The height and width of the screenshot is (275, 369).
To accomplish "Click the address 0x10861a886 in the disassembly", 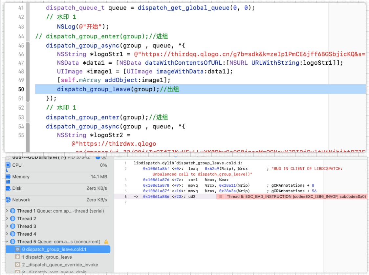I will coord(156,197).
